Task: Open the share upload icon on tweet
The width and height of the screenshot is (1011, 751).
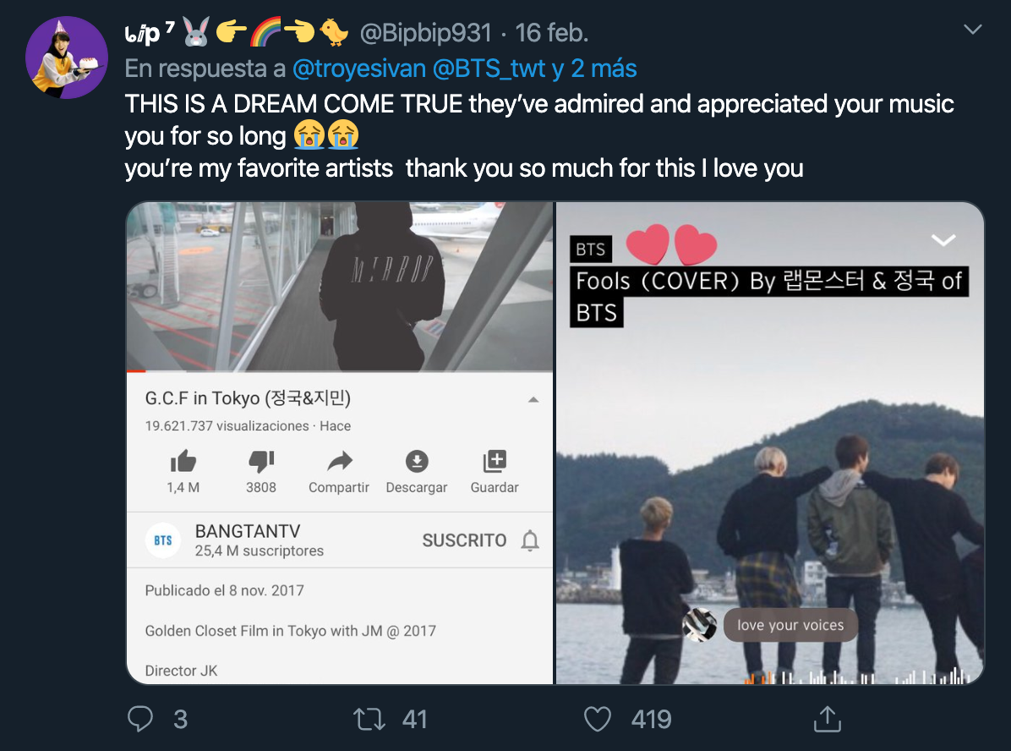Action: click(x=828, y=719)
